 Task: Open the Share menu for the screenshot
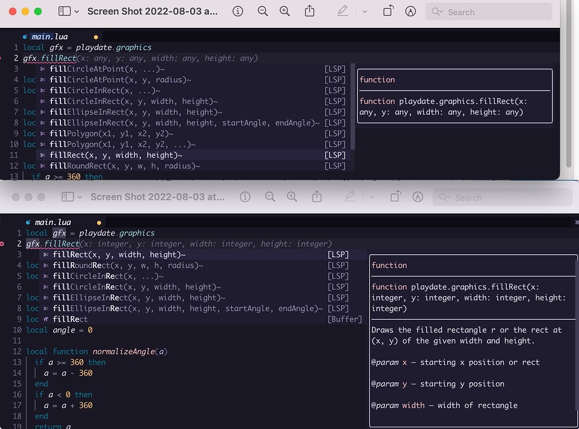(309, 11)
